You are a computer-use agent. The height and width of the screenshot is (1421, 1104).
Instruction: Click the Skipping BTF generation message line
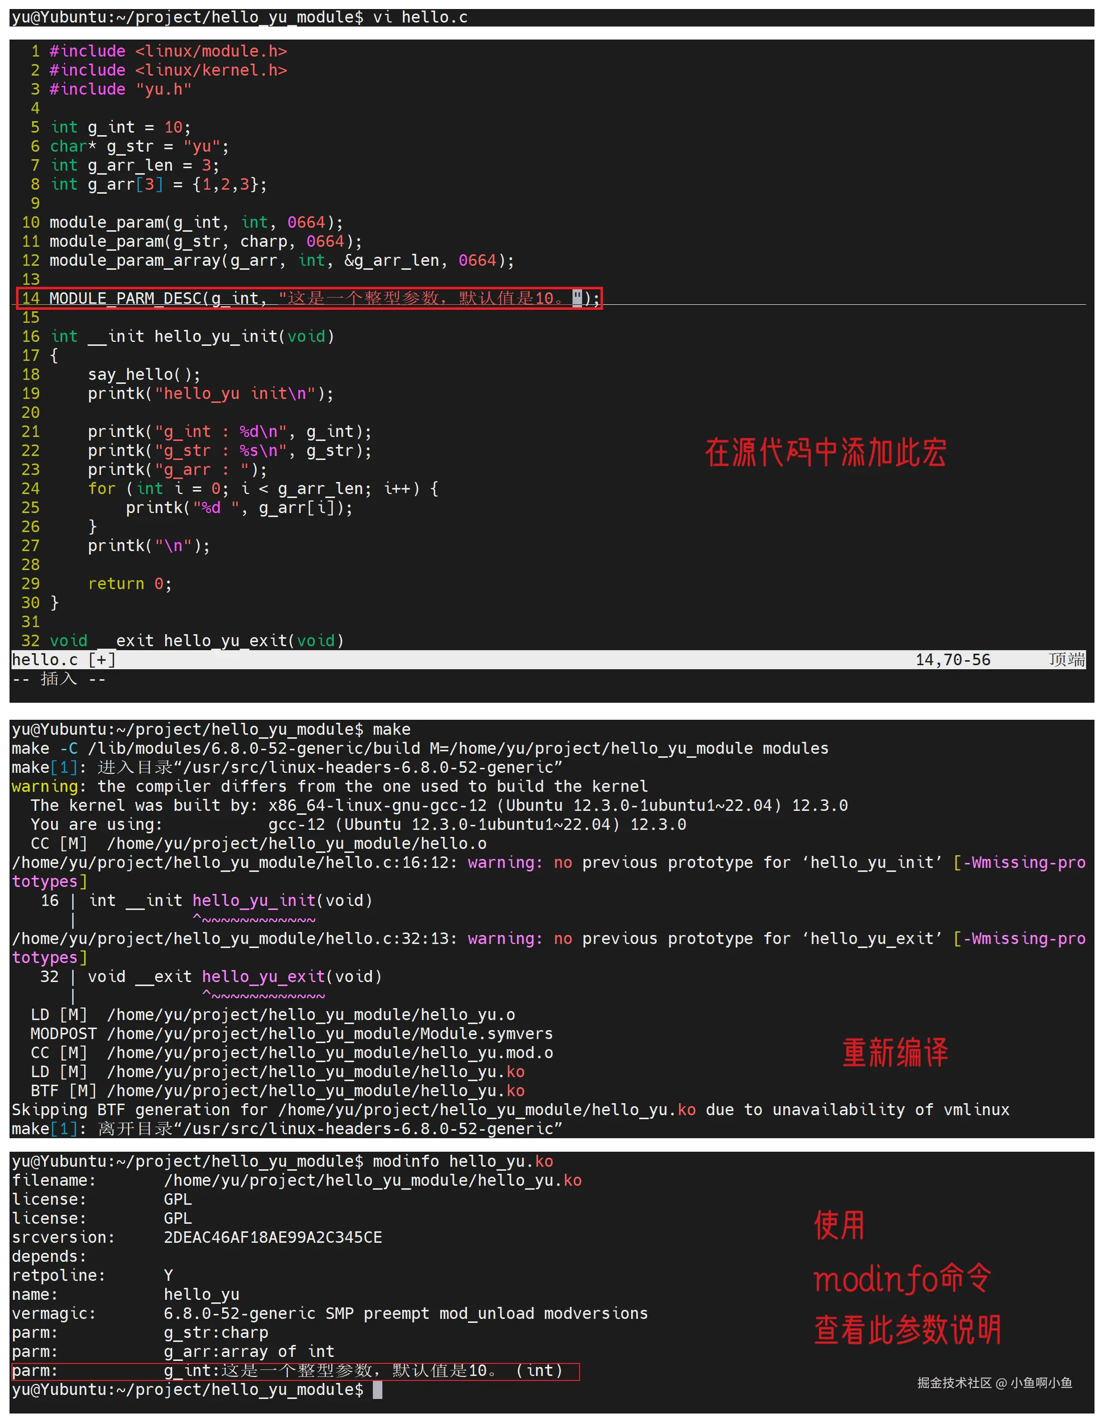(x=510, y=1110)
